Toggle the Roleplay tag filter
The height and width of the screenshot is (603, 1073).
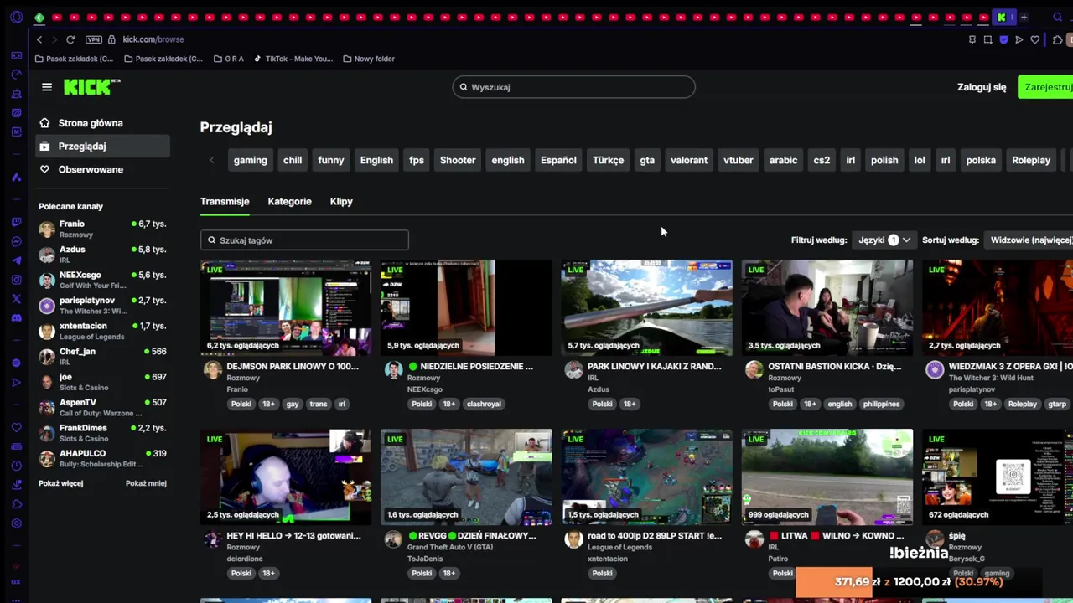pyautogui.click(x=1031, y=160)
